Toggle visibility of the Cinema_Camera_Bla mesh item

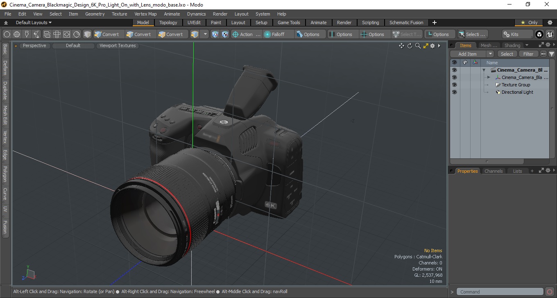point(454,77)
